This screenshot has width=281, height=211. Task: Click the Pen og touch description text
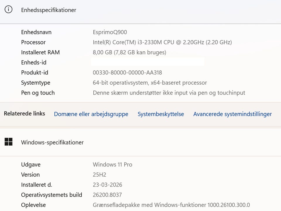[169, 93]
